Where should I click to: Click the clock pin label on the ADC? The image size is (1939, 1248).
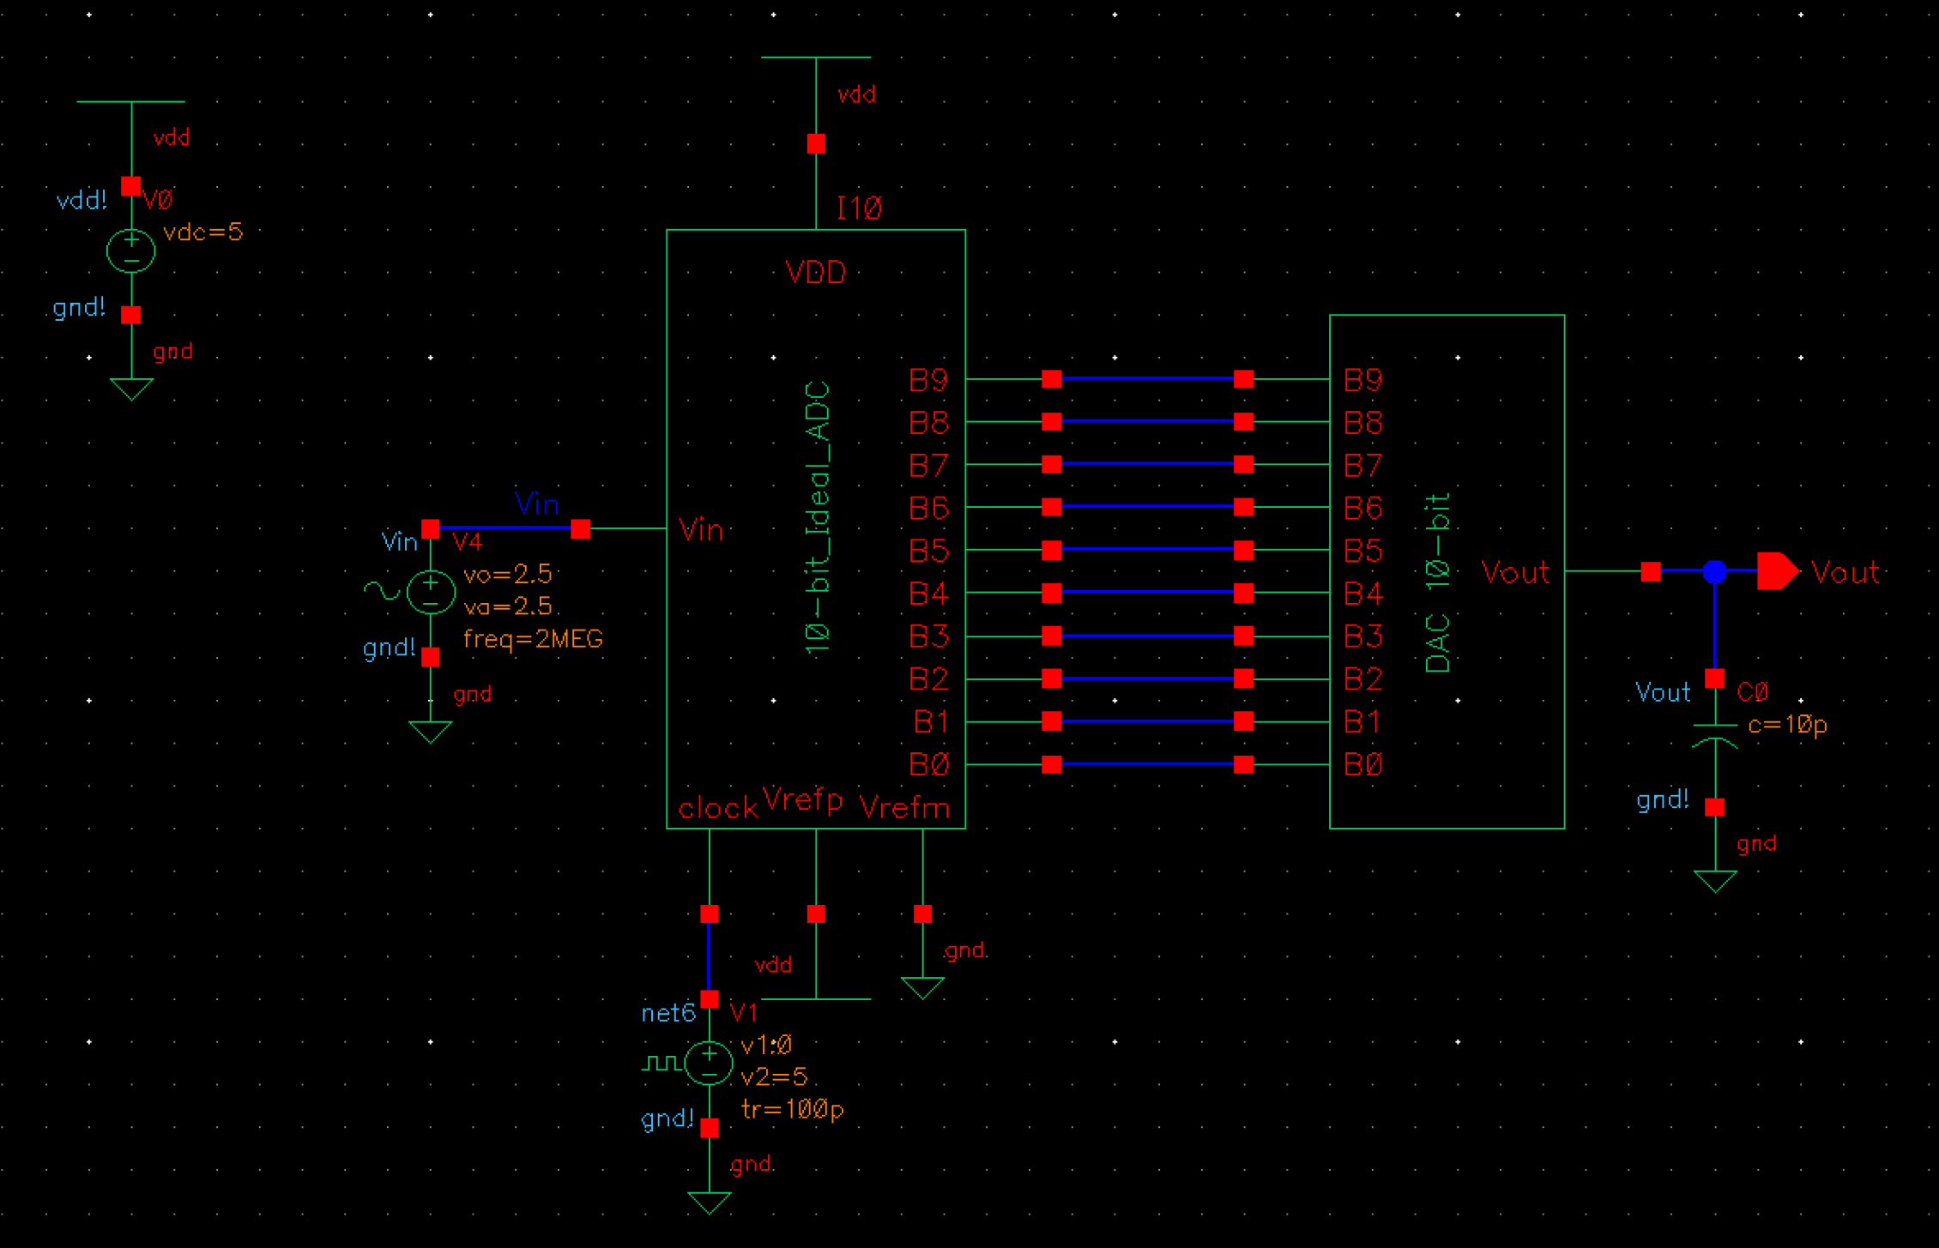point(717,807)
